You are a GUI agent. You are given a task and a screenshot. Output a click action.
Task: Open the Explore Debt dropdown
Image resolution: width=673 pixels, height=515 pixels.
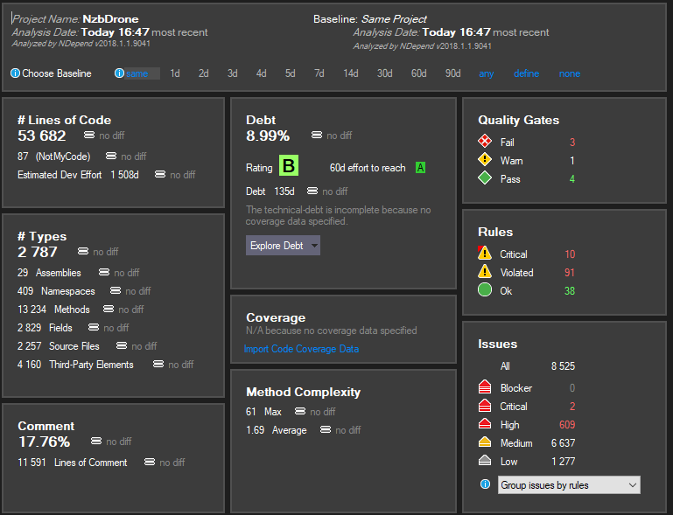tap(283, 246)
